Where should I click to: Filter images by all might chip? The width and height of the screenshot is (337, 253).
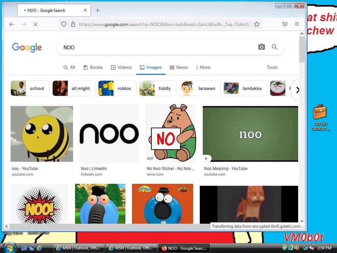[74, 88]
